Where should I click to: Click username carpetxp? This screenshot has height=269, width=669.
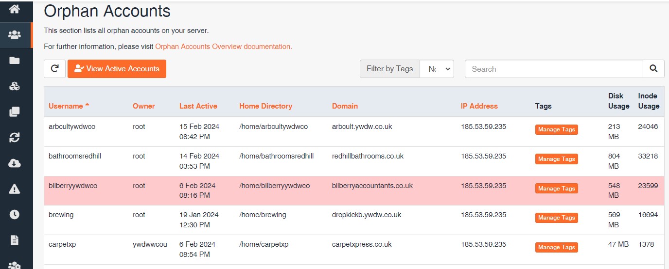[x=62, y=244]
